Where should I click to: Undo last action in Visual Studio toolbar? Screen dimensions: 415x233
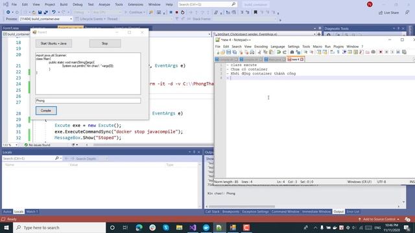[x=54, y=12]
